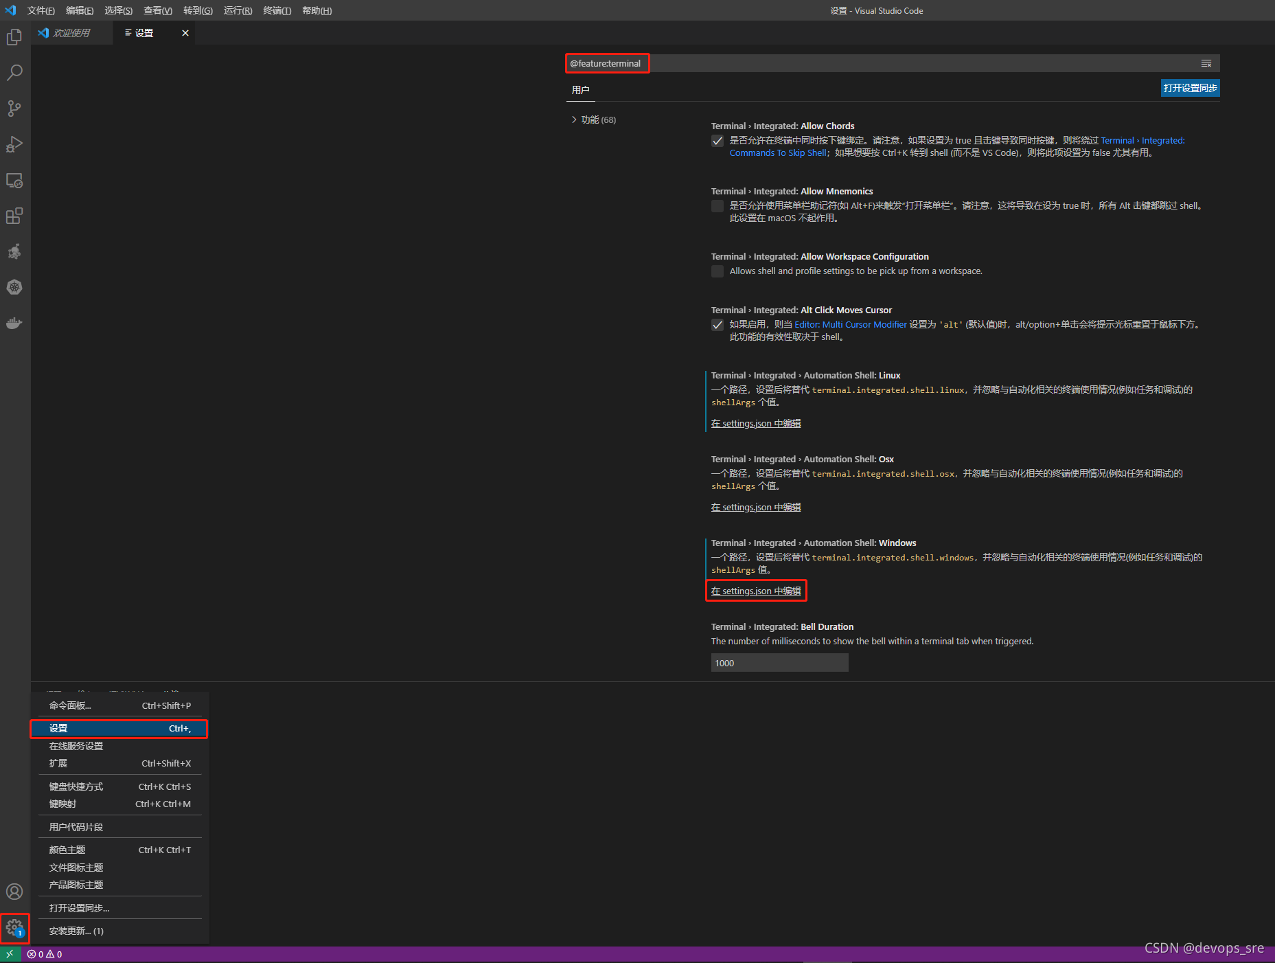Viewport: 1275px width, 963px height.
Task: Open the Remote Explorer view
Action: click(14, 181)
